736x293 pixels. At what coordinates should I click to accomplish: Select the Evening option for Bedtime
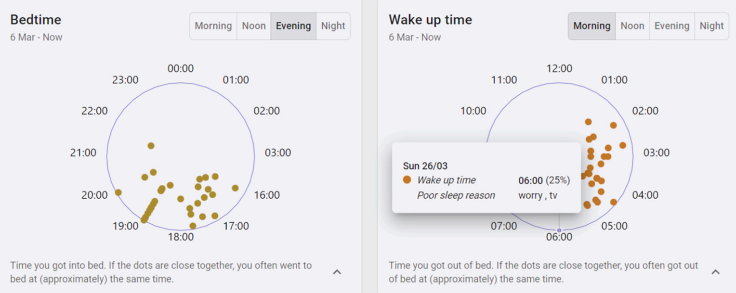pos(293,26)
